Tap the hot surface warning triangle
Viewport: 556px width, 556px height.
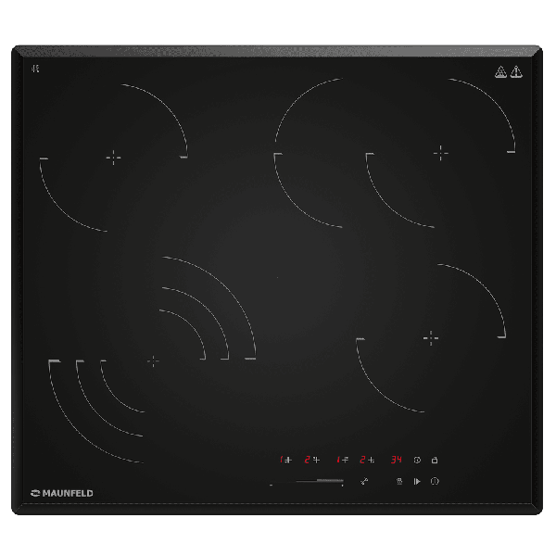click(x=500, y=72)
